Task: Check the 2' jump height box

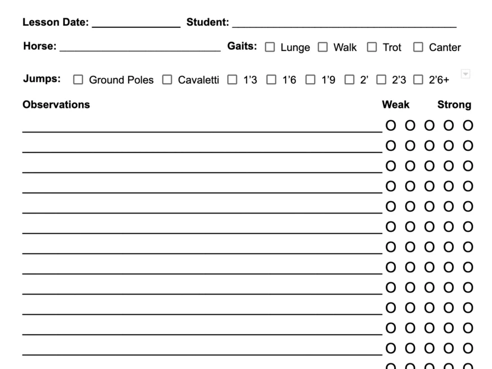Action: coord(349,80)
